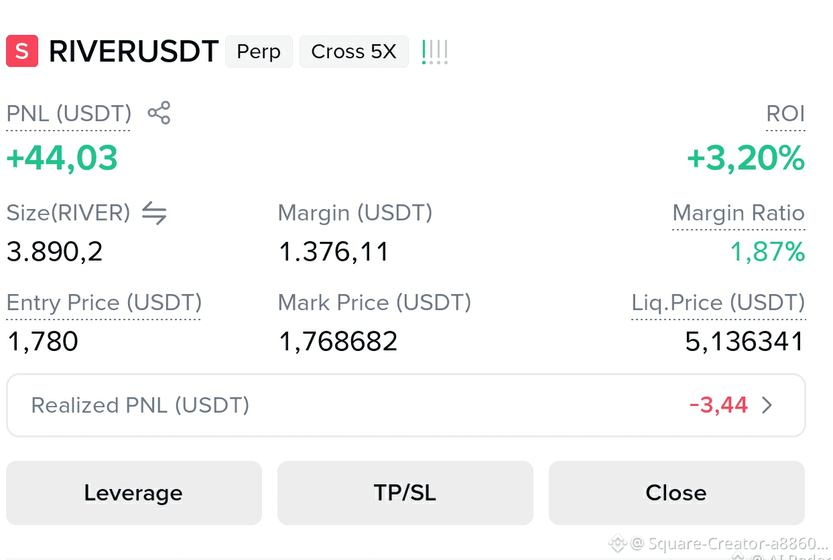Screen dimensions: 833x560
Task: Show ROI explanation tooltip label
Action: (x=785, y=114)
